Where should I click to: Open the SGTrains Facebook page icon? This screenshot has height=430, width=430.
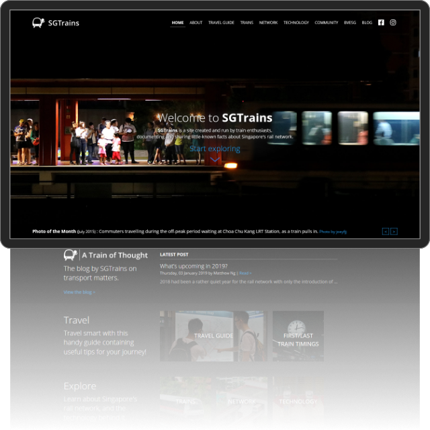(x=381, y=22)
